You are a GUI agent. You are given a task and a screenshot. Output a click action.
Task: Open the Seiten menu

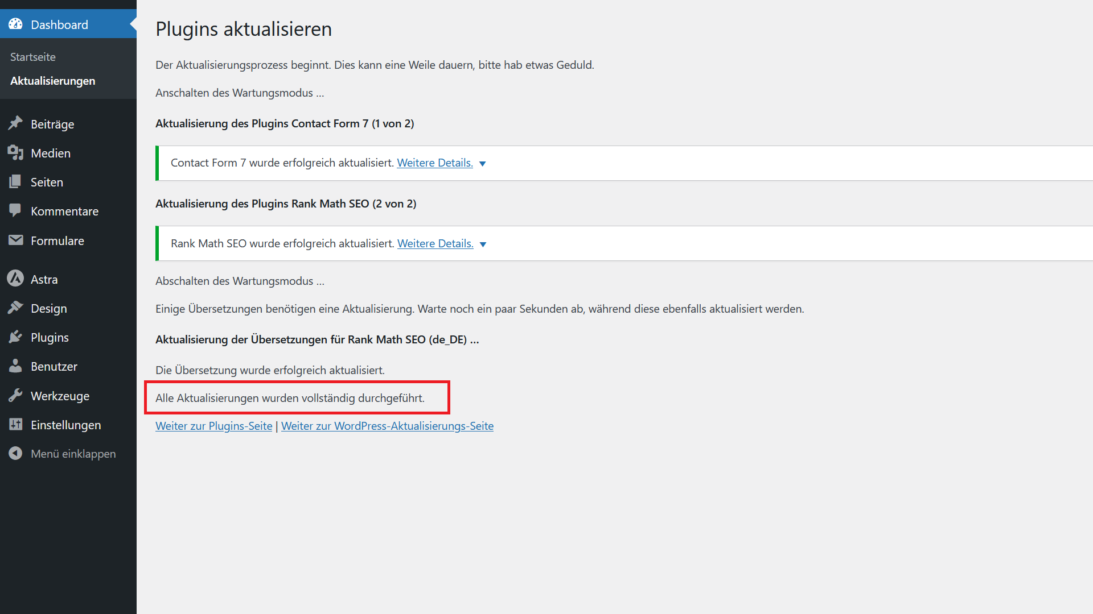68,182
